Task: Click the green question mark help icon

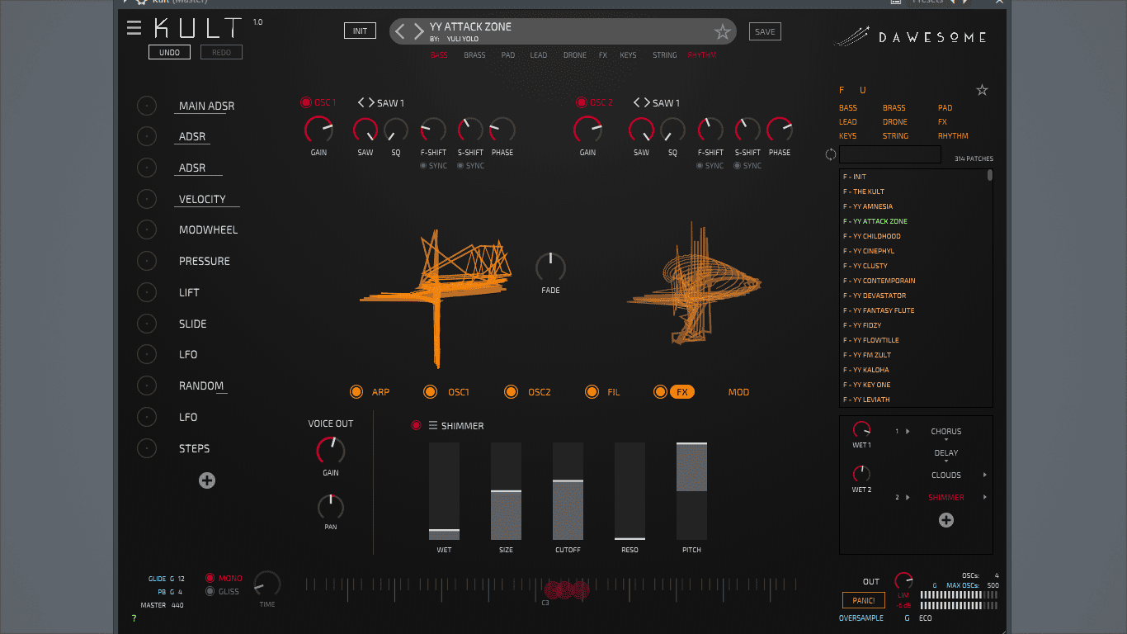Action: 134,618
